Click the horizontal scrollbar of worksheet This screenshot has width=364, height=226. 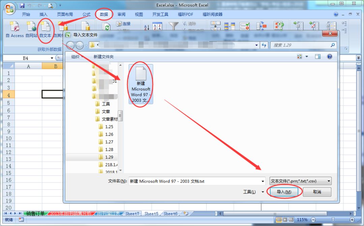[x=275, y=214]
